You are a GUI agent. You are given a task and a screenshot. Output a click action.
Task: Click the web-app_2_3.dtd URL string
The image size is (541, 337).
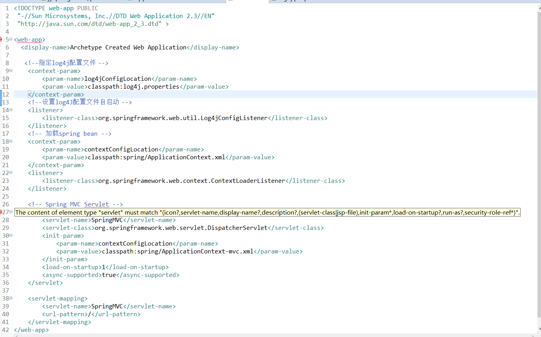click(x=90, y=24)
